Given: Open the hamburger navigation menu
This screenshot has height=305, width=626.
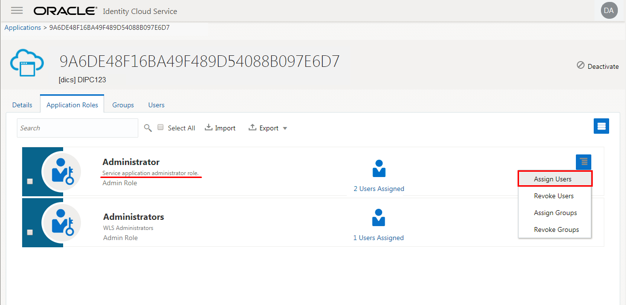Looking at the screenshot, I should (17, 11).
